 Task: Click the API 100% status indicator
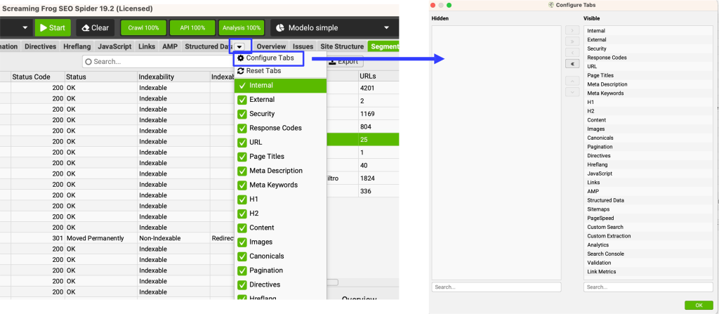pyautogui.click(x=192, y=28)
